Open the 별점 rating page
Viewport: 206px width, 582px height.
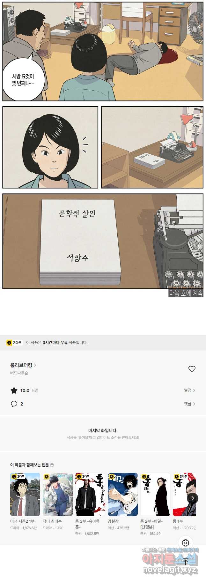[189, 390]
